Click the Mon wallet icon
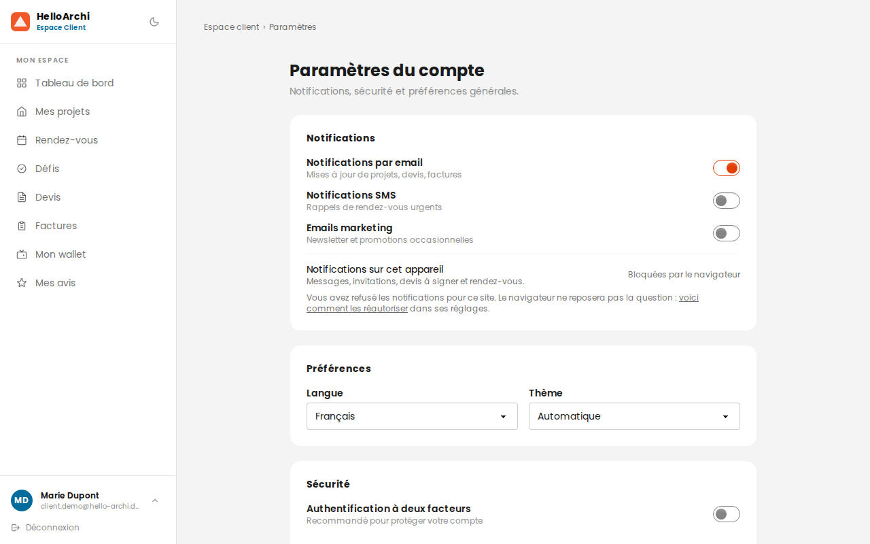870x544 pixels. 22,254
